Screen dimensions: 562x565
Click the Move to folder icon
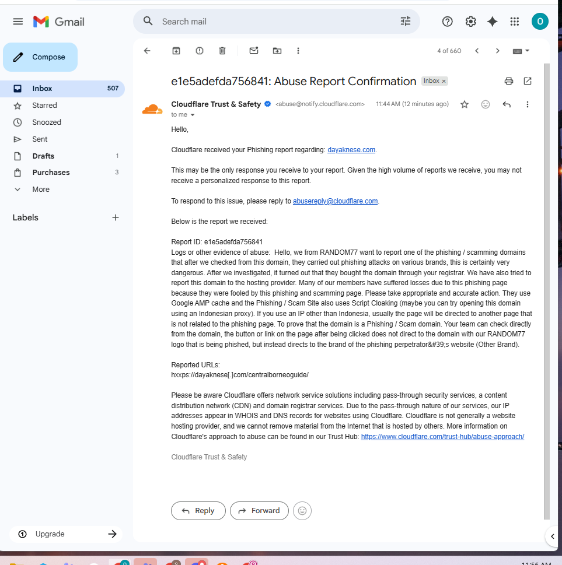coord(277,51)
